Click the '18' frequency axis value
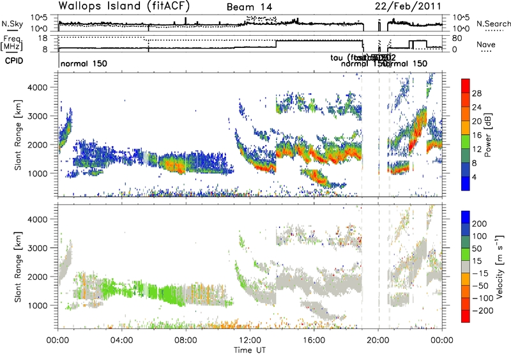 point(43,38)
